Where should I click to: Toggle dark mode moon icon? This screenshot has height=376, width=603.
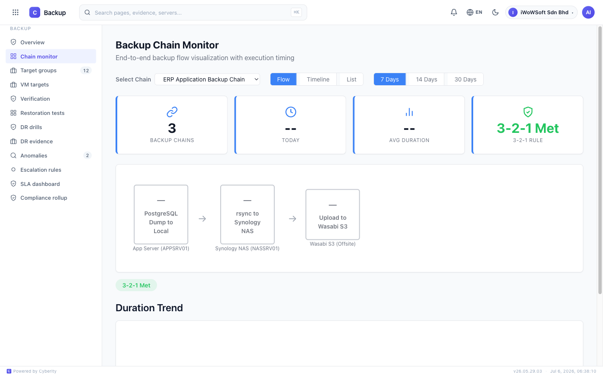(495, 13)
